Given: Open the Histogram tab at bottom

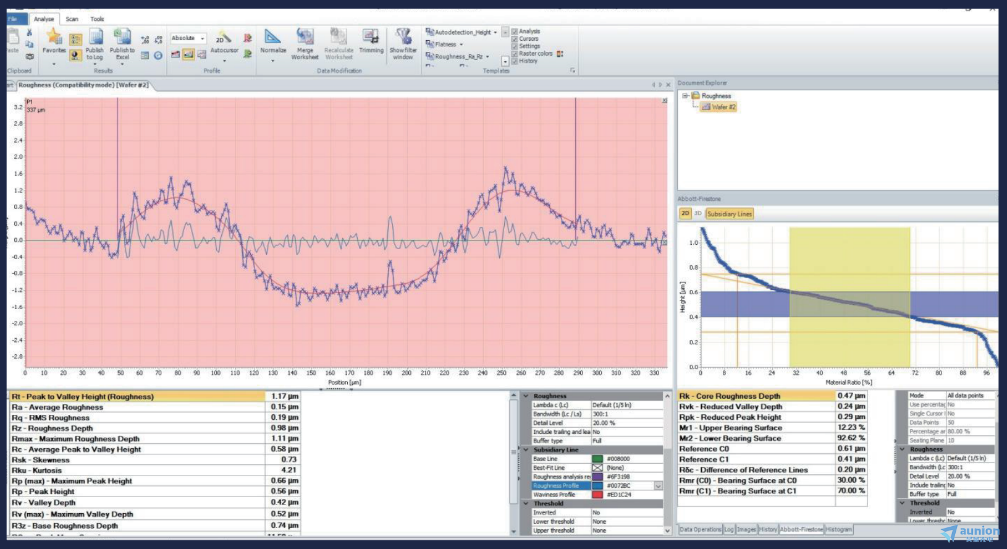Looking at the screenshot, I should [838, 530].
